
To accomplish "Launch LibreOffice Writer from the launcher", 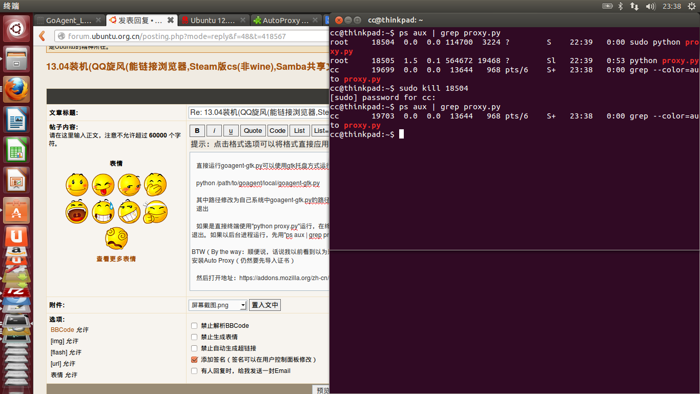I will 17,120.
